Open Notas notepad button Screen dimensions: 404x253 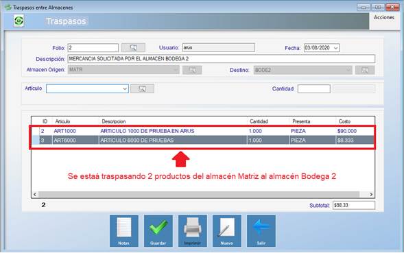coord(124,231)
